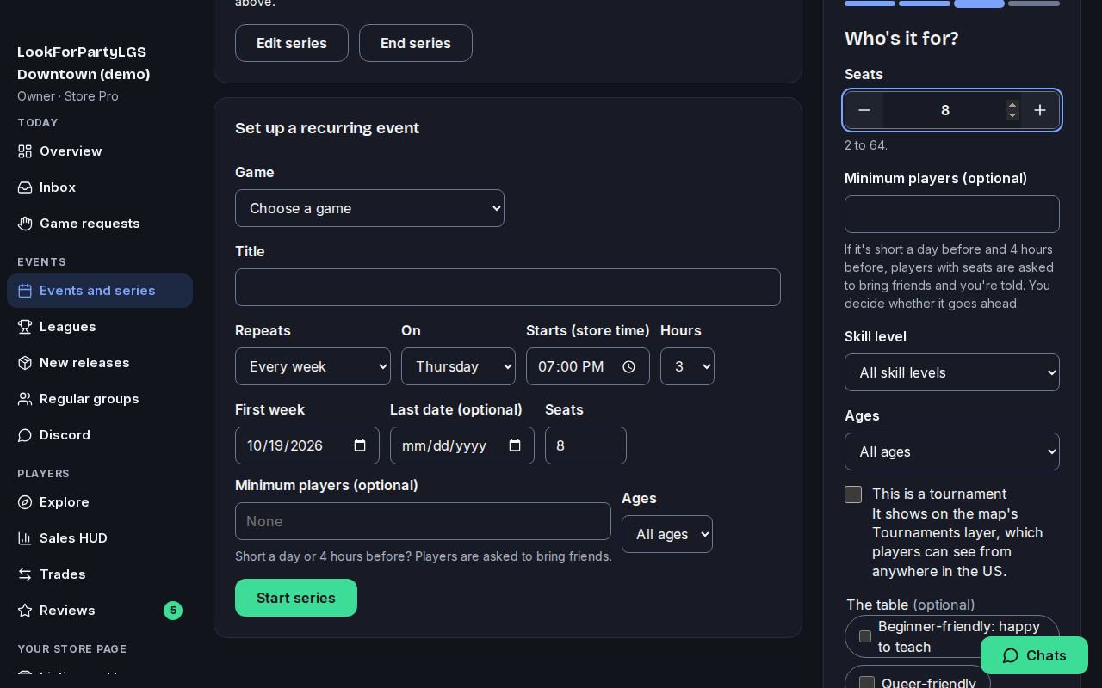This screenshot has width=1102, height=688.
Task: Open the On 'Thursday' day dropdown
Action: tap(458, 366)
